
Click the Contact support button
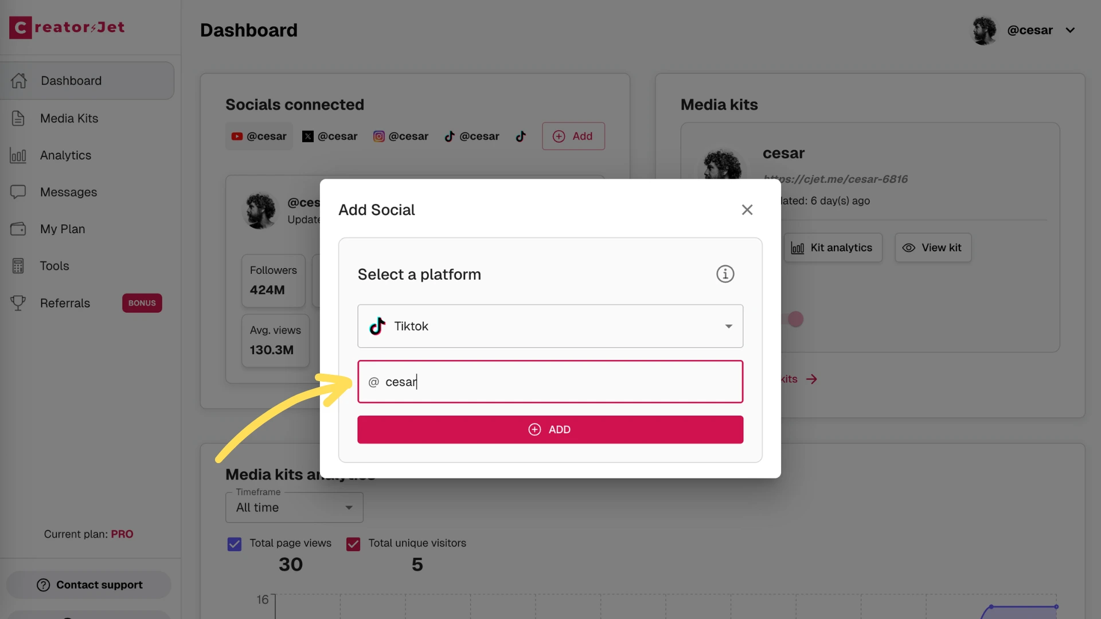pos(88,585)
